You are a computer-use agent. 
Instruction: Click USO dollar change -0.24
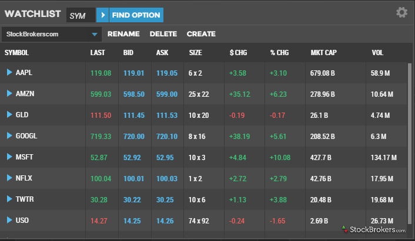coord(237,221)
